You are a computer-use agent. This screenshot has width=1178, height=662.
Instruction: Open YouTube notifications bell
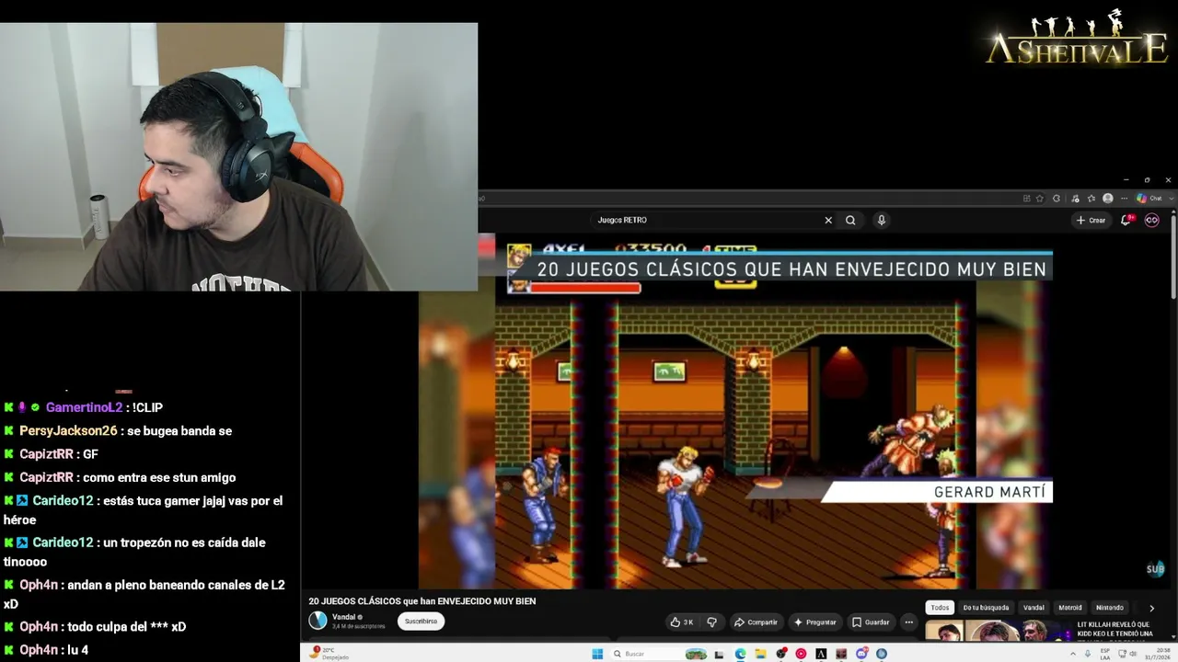tap(1126, 220)
